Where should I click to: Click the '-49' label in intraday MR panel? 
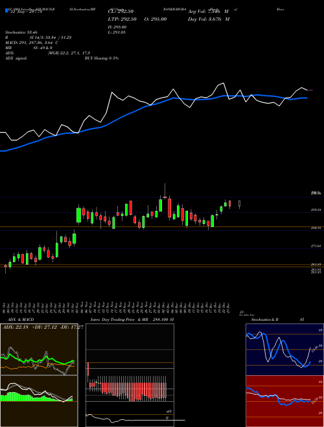coord(168,411)
